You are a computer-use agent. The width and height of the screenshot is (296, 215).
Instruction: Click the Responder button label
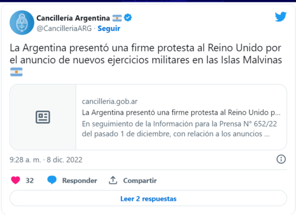pyautogui.click(x=80, y=181)
